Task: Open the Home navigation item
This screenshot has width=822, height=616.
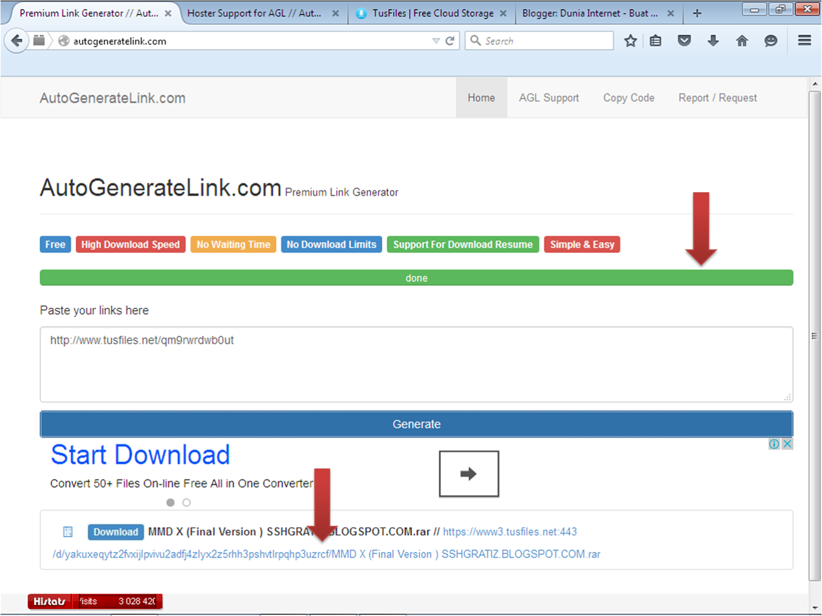Action: pyautogui.click(x=481, y=98)
